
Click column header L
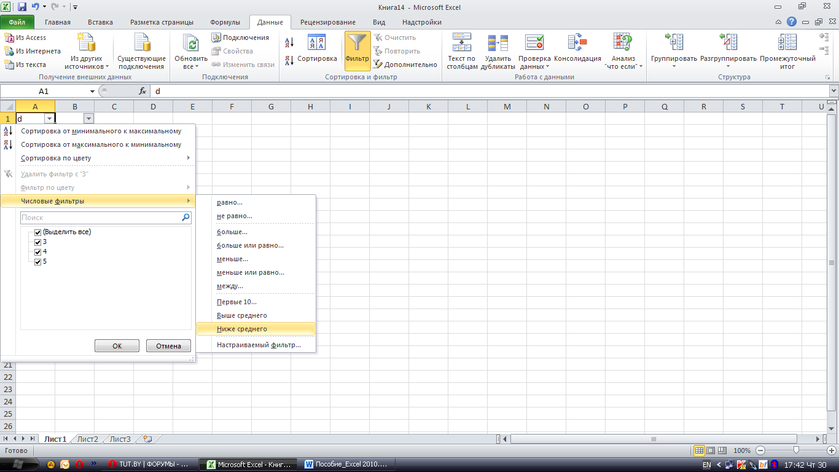(468, 106)
